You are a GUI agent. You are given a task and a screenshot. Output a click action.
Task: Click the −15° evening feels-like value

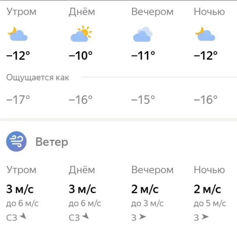click(143, 99)
